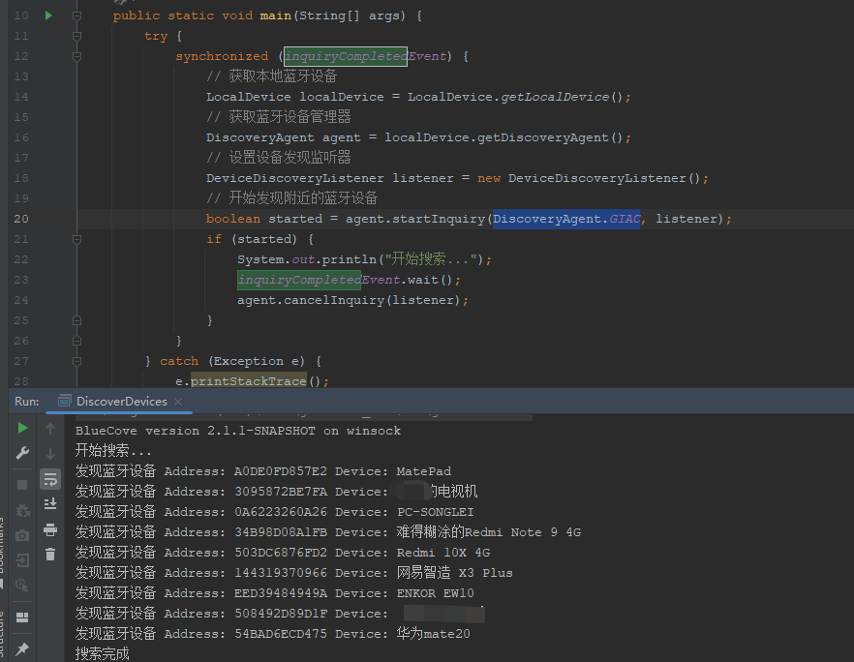Click comment '// 开始发现附近的蓝牙设备'
The width and height of the screenshot is (854, 662).
292,198
